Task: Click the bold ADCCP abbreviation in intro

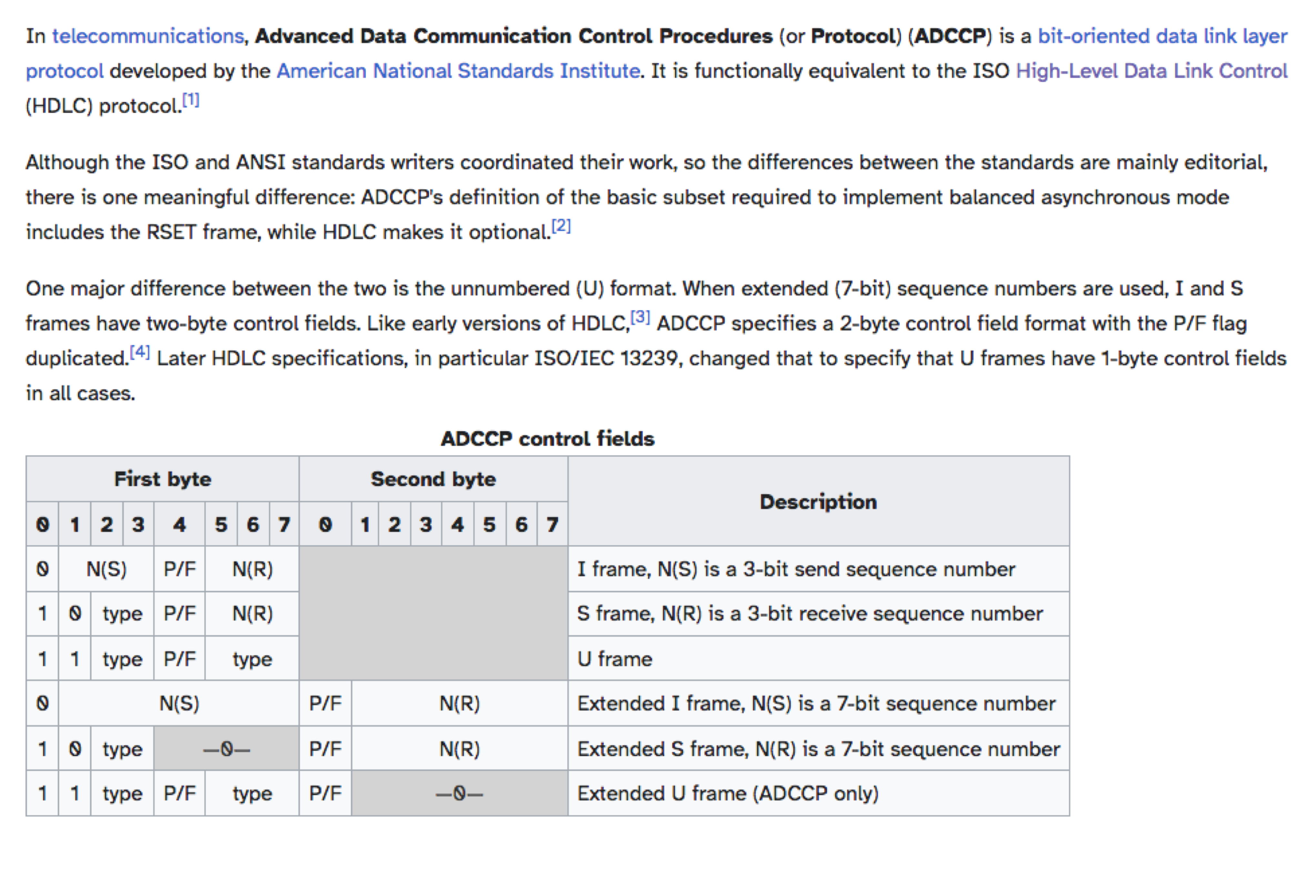Action: (x=950, y=36)
